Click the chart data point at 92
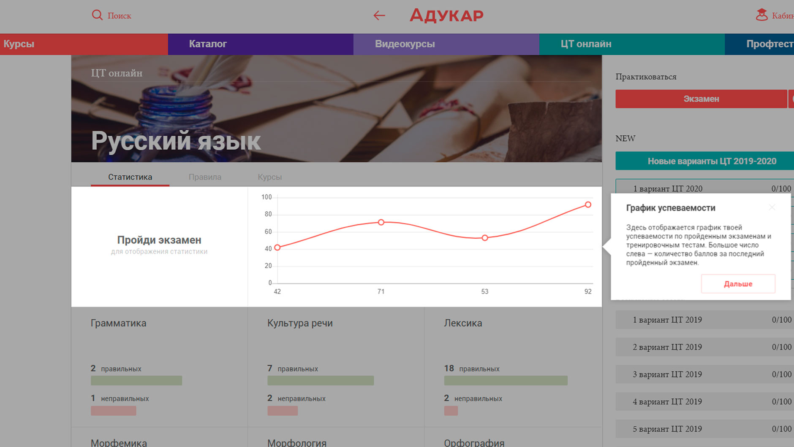The width and height of the screenshot is (794, 447). click(x=588, y=205)
